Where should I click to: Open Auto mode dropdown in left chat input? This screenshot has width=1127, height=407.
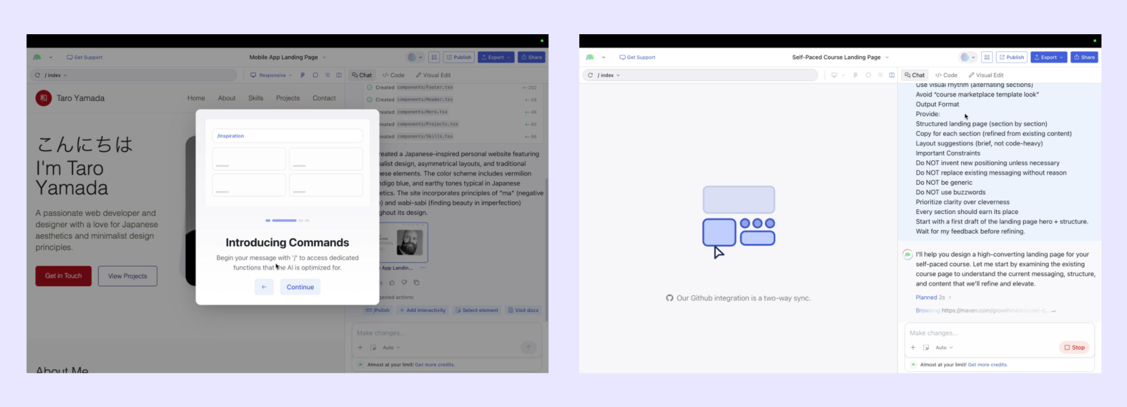pyautogui.click(x=391, y=348)
